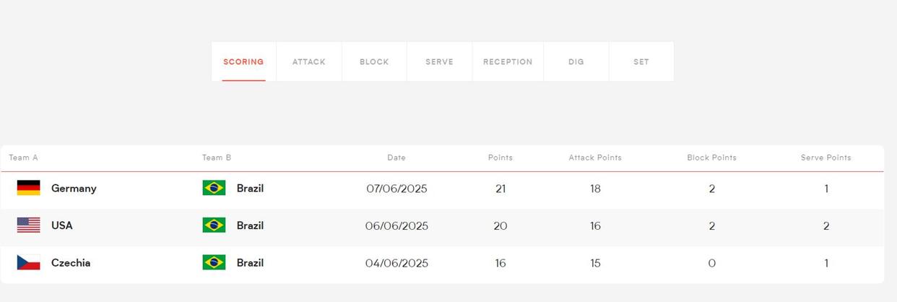897x302 pixels.
Task: Sort by the Date column header
Action: (x=396, y=158)
